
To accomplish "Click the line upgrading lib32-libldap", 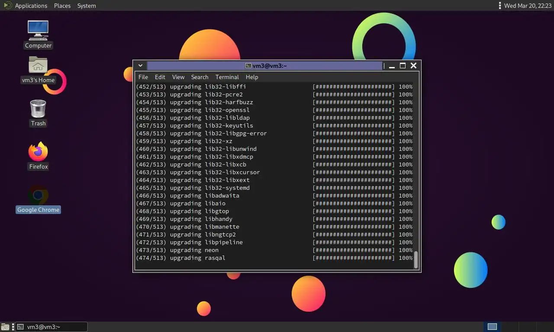I will [x=274, y=118].
